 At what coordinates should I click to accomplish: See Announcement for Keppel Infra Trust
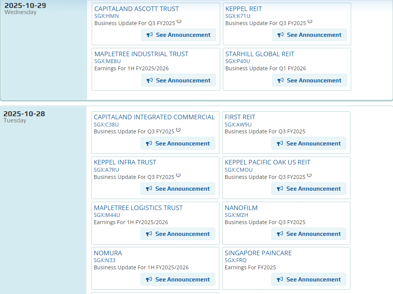pyautogui.click(x=178, y=189)
